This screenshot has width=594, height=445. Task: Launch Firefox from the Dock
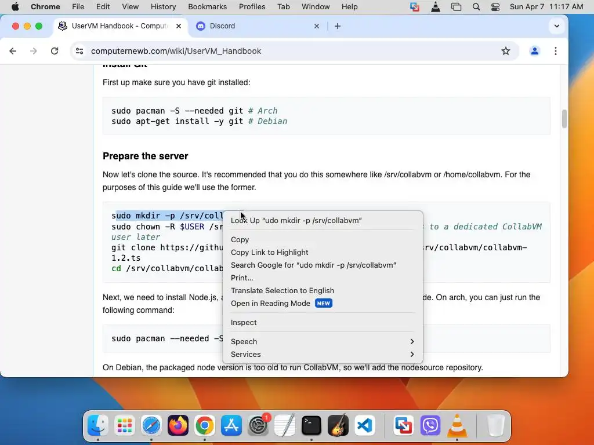pyautogui.click(x=178, y=425)
